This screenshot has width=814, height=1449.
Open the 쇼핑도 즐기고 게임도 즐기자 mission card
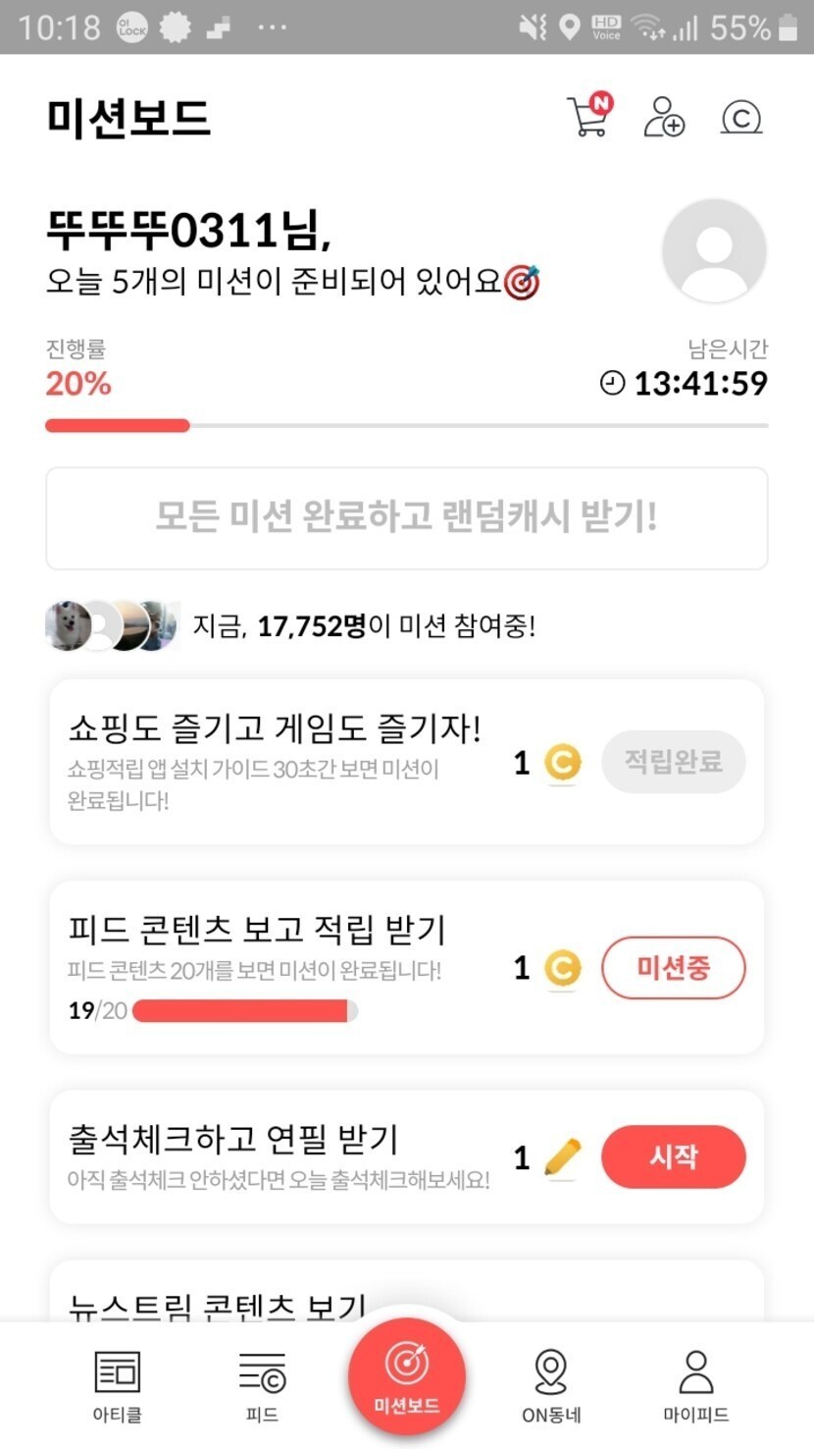275,761
